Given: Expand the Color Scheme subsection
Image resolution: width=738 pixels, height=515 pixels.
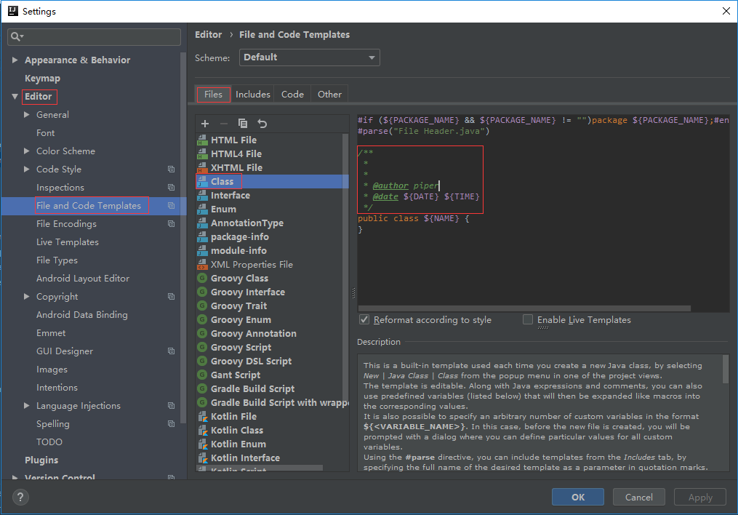Looking at the screenshot, I should [x=27, y=151].
